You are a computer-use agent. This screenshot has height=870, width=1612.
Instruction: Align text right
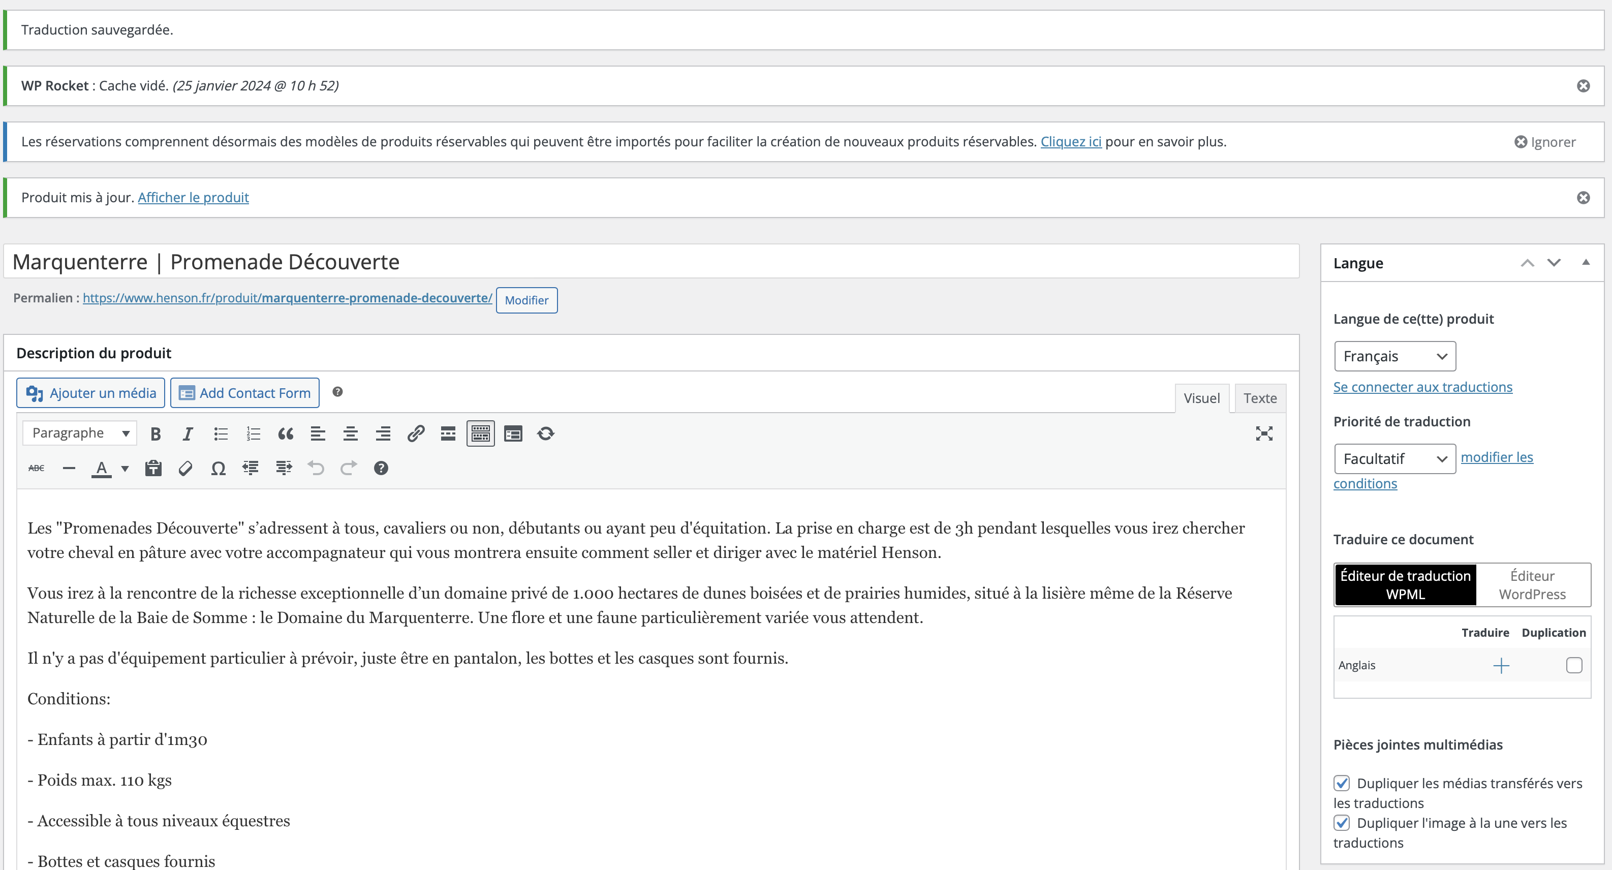383,434
